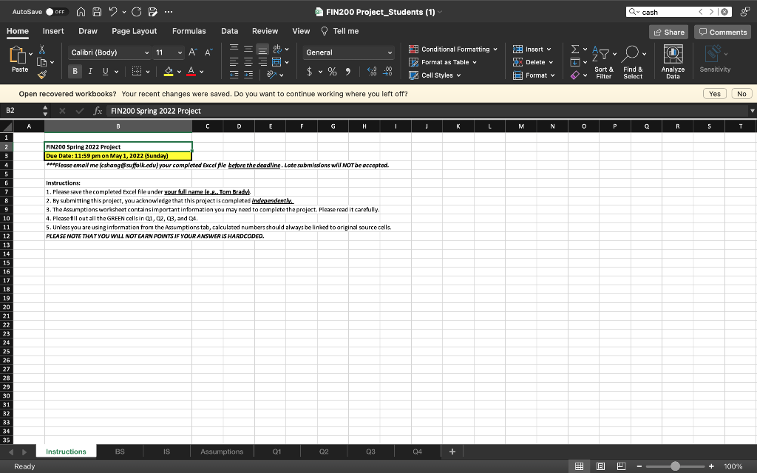Toggle italic formatting
This screenshot has width=757, height=473.
point(90,72)
